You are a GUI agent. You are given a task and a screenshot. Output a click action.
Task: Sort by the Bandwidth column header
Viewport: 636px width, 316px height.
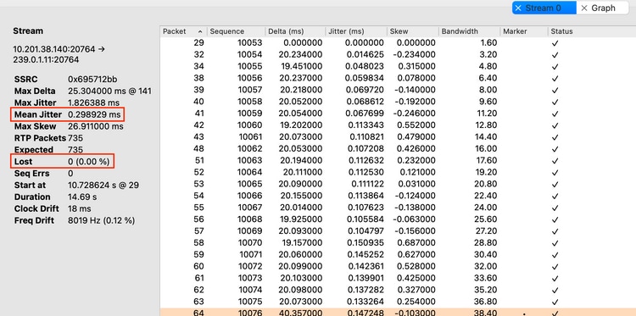point(469,31)
